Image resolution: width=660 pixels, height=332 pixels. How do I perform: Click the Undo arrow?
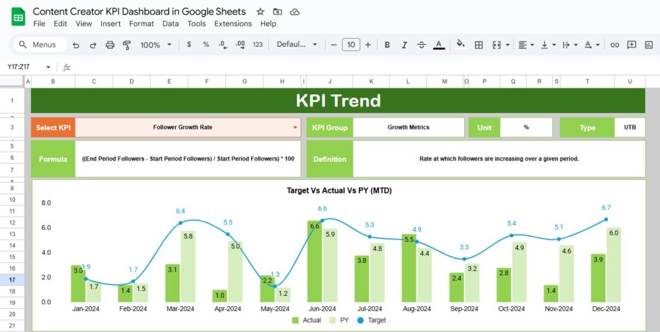point(76,44)
